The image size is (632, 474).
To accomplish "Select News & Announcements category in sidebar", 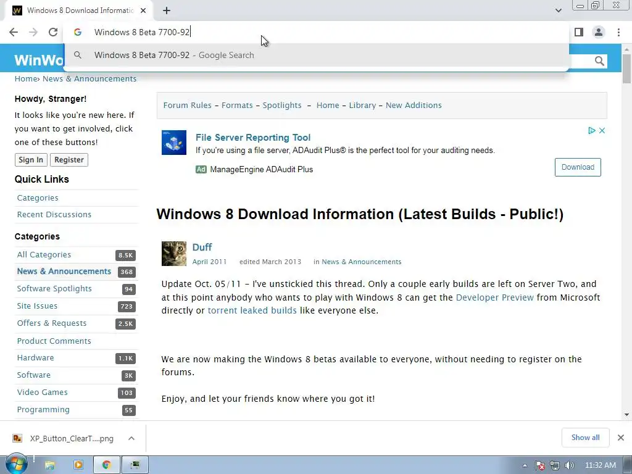I will [64, 272].
